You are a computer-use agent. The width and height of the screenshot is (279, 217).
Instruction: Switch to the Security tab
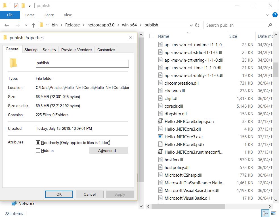tap(49, 50)
